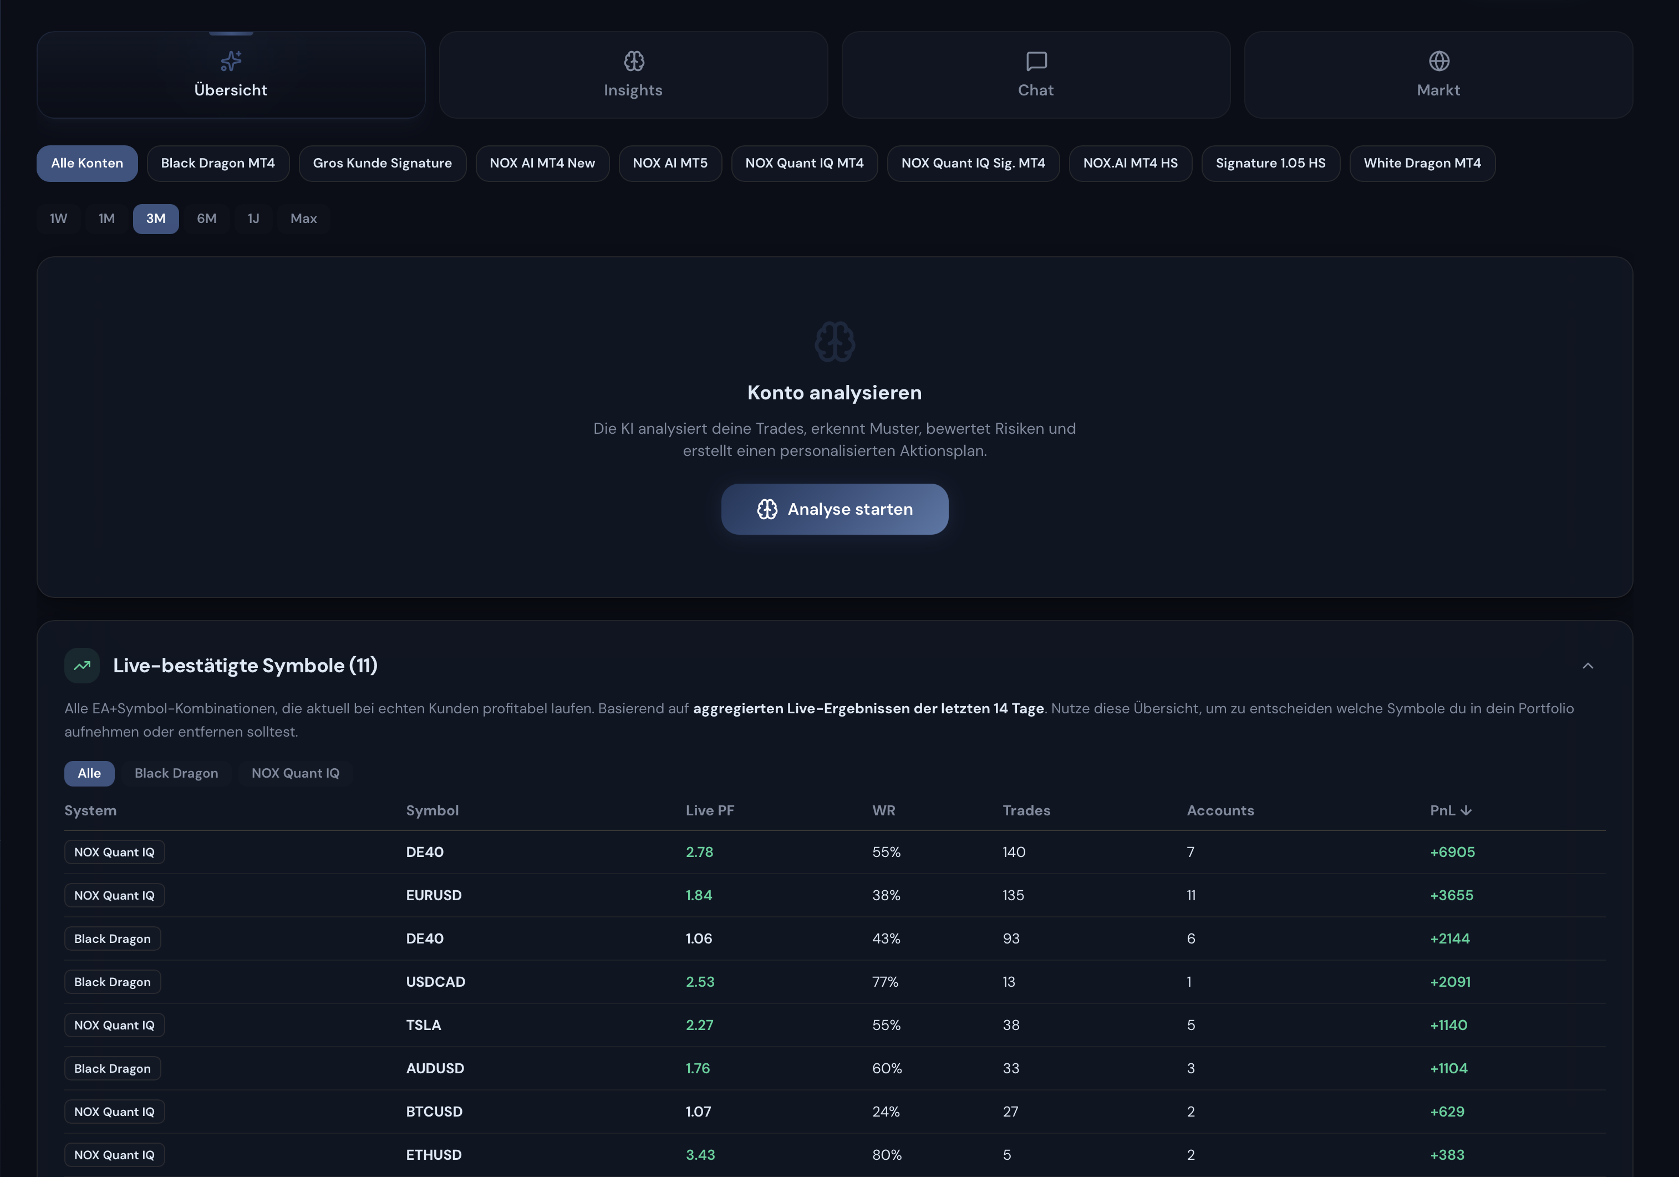1679x1177 pixels.
Task: Select the Gros Kunde Signature account chip
Action: (x=383, y=163)
